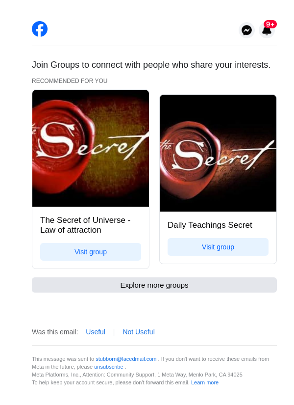
Task: Follow the unsubscribe link
Action: [109, 367]
